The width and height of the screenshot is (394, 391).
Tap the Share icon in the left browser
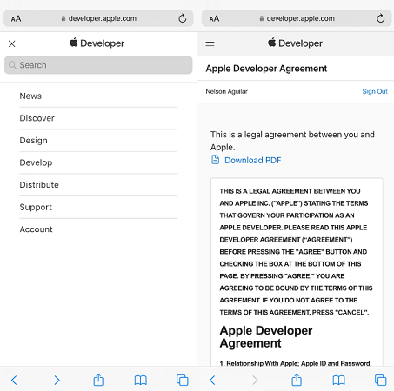pyautogui.click(x=98, y=380)
